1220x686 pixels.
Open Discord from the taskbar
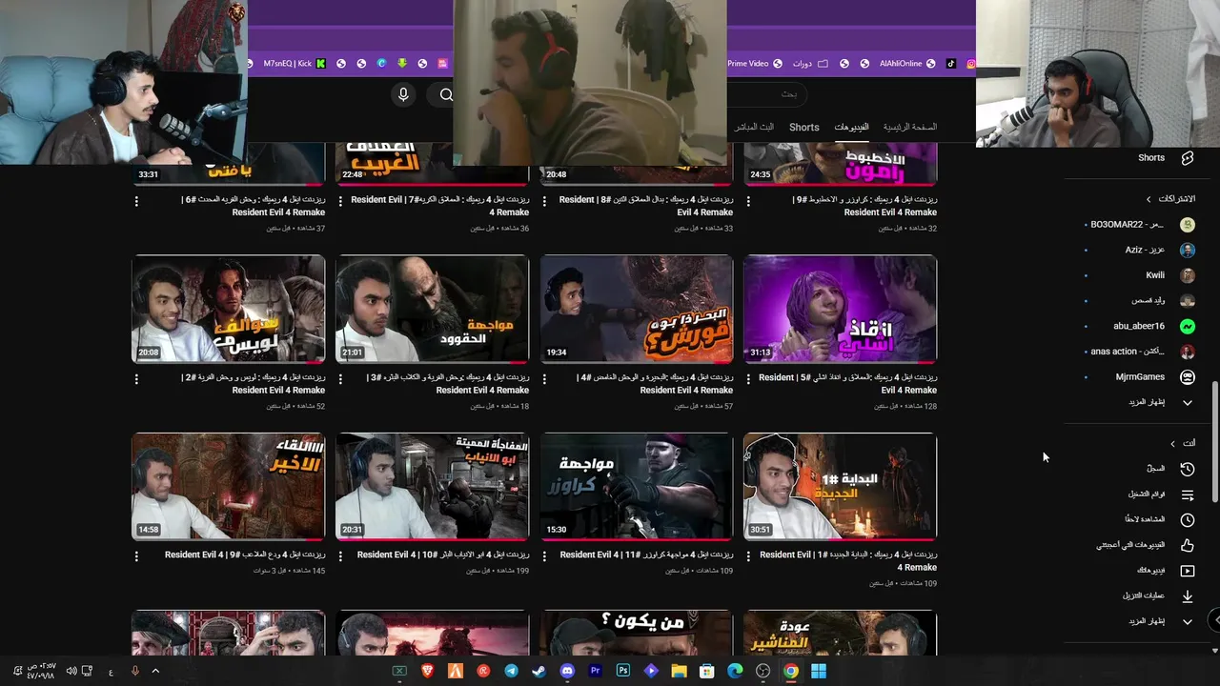point(567,671)
